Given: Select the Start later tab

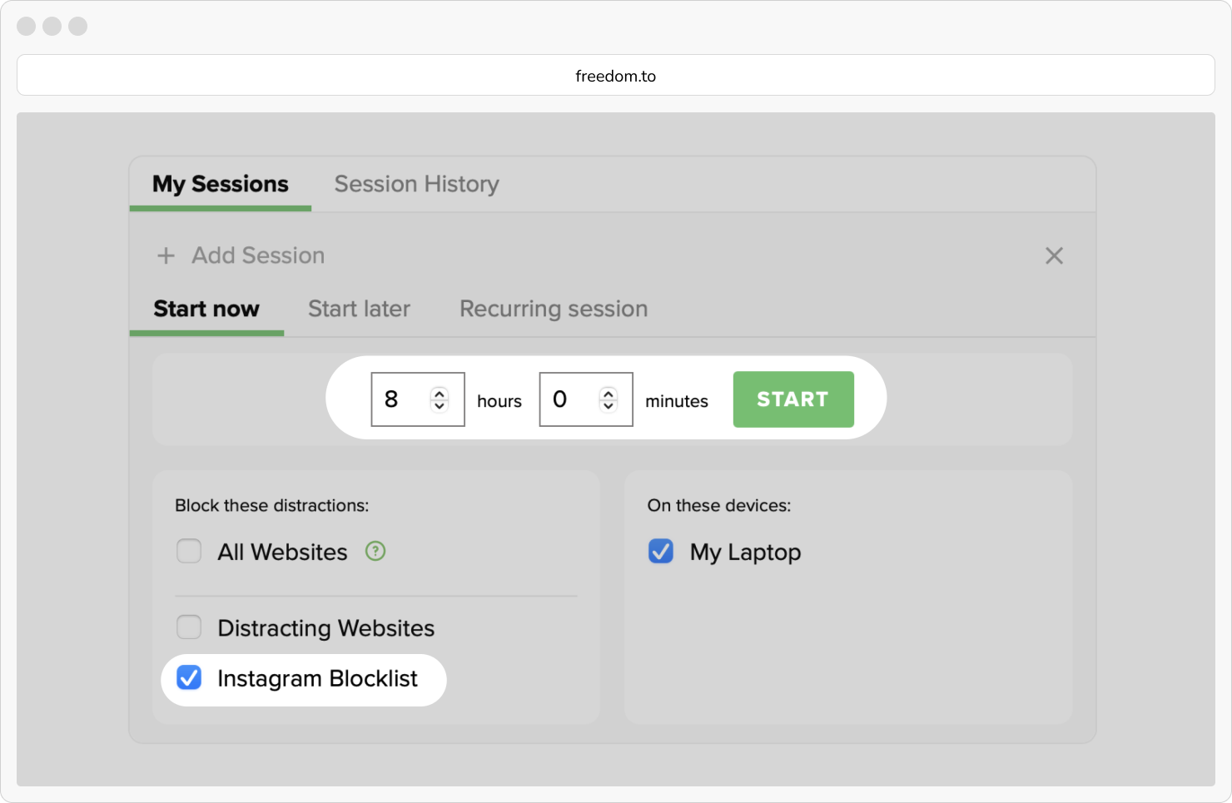Looking at the screenshot, I should tap(359, 309).
